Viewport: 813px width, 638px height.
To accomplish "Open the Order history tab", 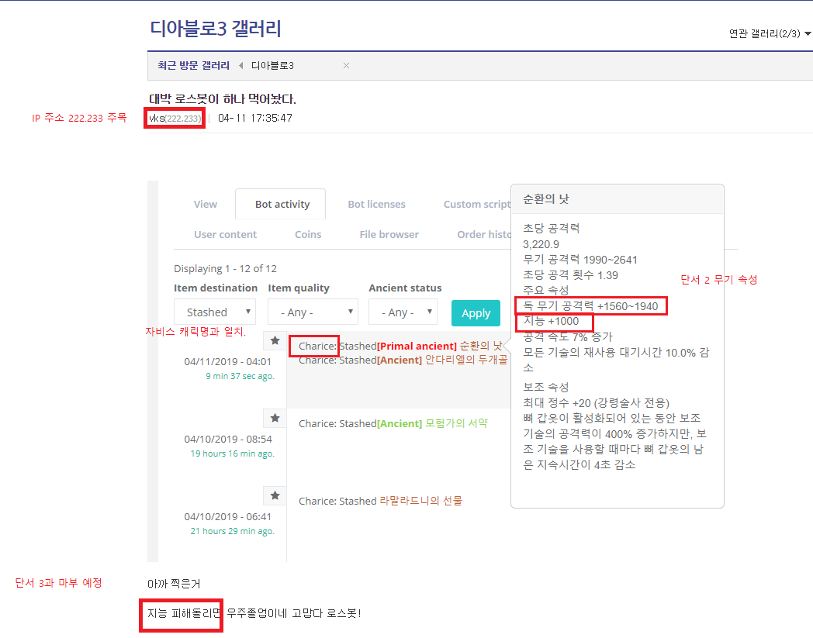I will point(484,234).
